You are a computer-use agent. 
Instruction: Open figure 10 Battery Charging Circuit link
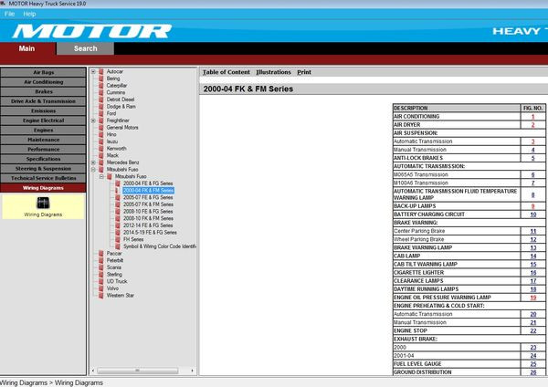click(x=532, y=214)
